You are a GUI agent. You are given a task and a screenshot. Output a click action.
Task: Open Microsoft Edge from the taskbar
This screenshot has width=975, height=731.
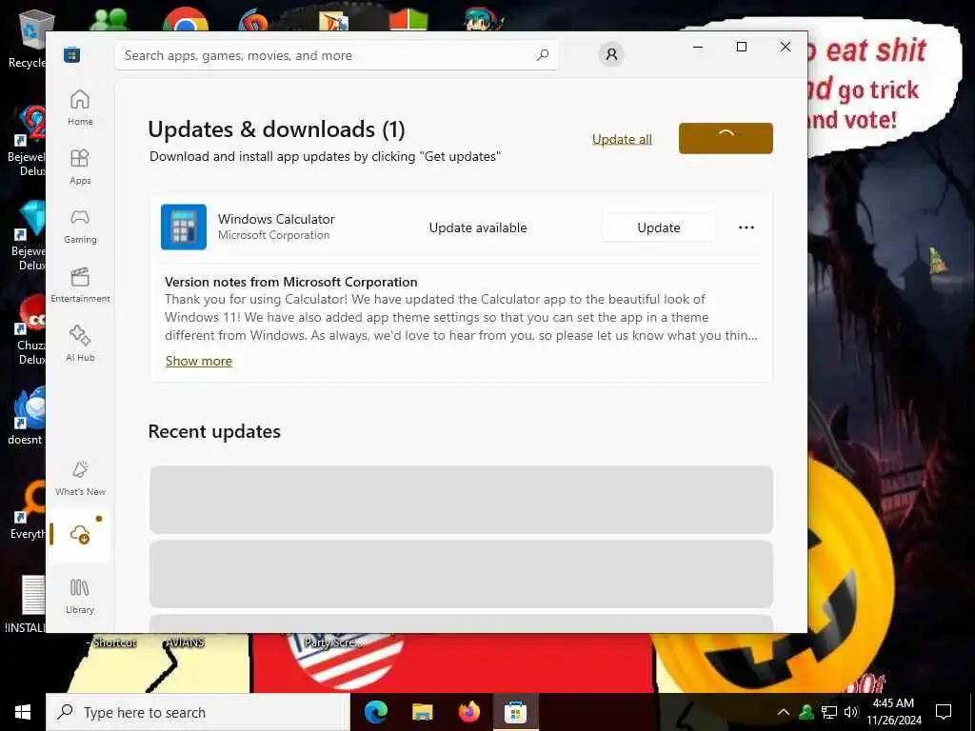click(x=375, y=712)
